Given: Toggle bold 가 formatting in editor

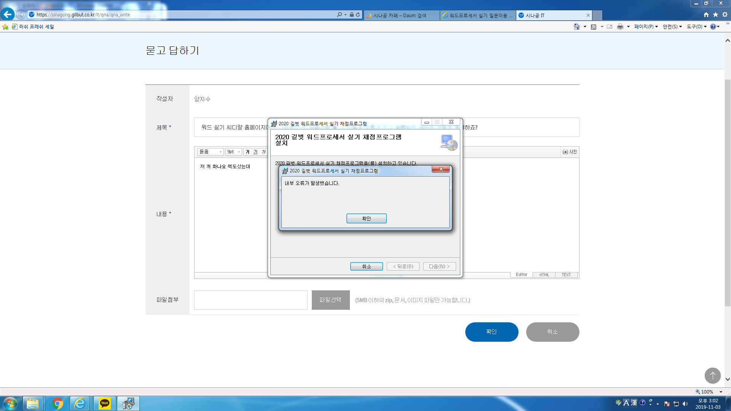Looking at the screenshot, I should click(247, 152).
